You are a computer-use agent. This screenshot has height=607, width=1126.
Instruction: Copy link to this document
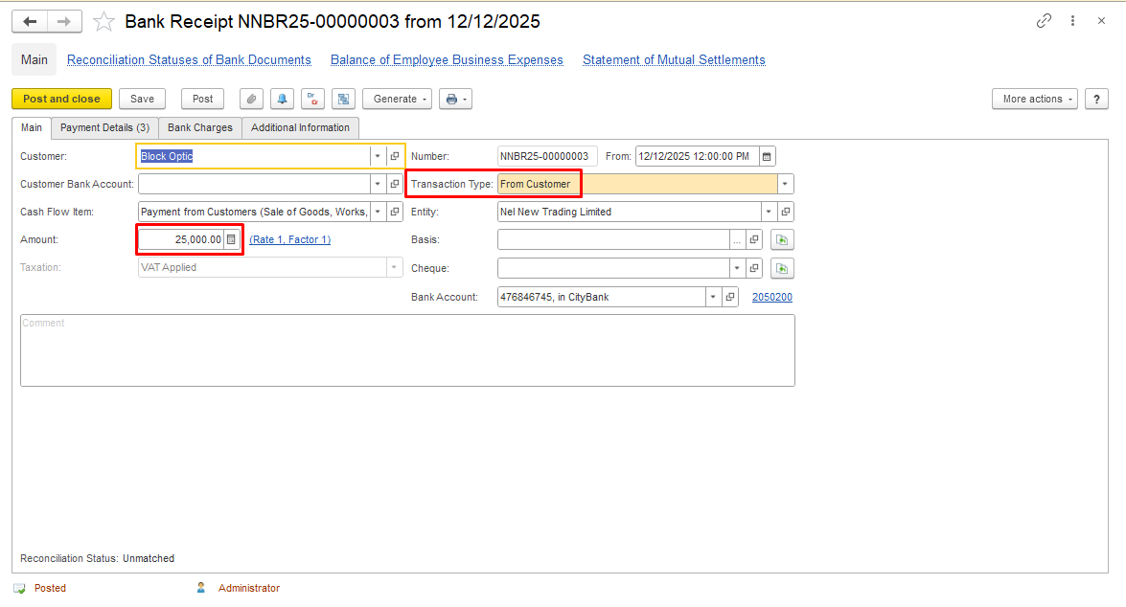coord(1044,21)
